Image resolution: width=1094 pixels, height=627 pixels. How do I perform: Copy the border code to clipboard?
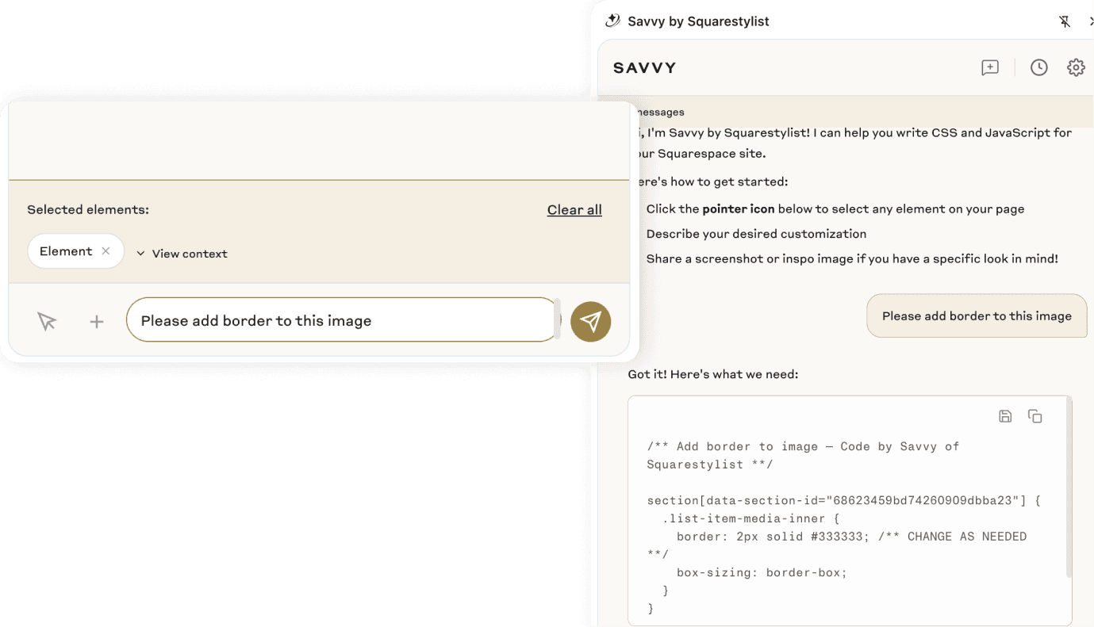(1035, 415)
